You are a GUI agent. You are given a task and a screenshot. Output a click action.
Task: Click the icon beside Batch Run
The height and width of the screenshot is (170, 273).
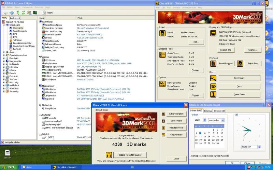(x=240, y=64)
